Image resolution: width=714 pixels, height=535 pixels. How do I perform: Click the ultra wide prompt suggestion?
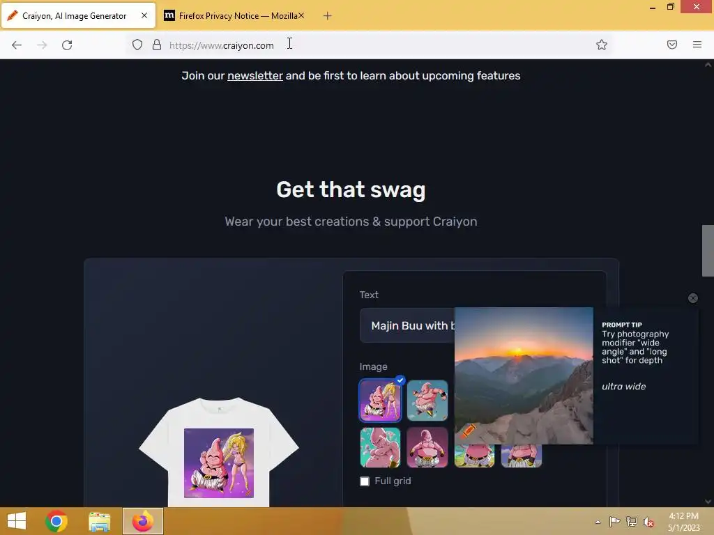point(623,386)
